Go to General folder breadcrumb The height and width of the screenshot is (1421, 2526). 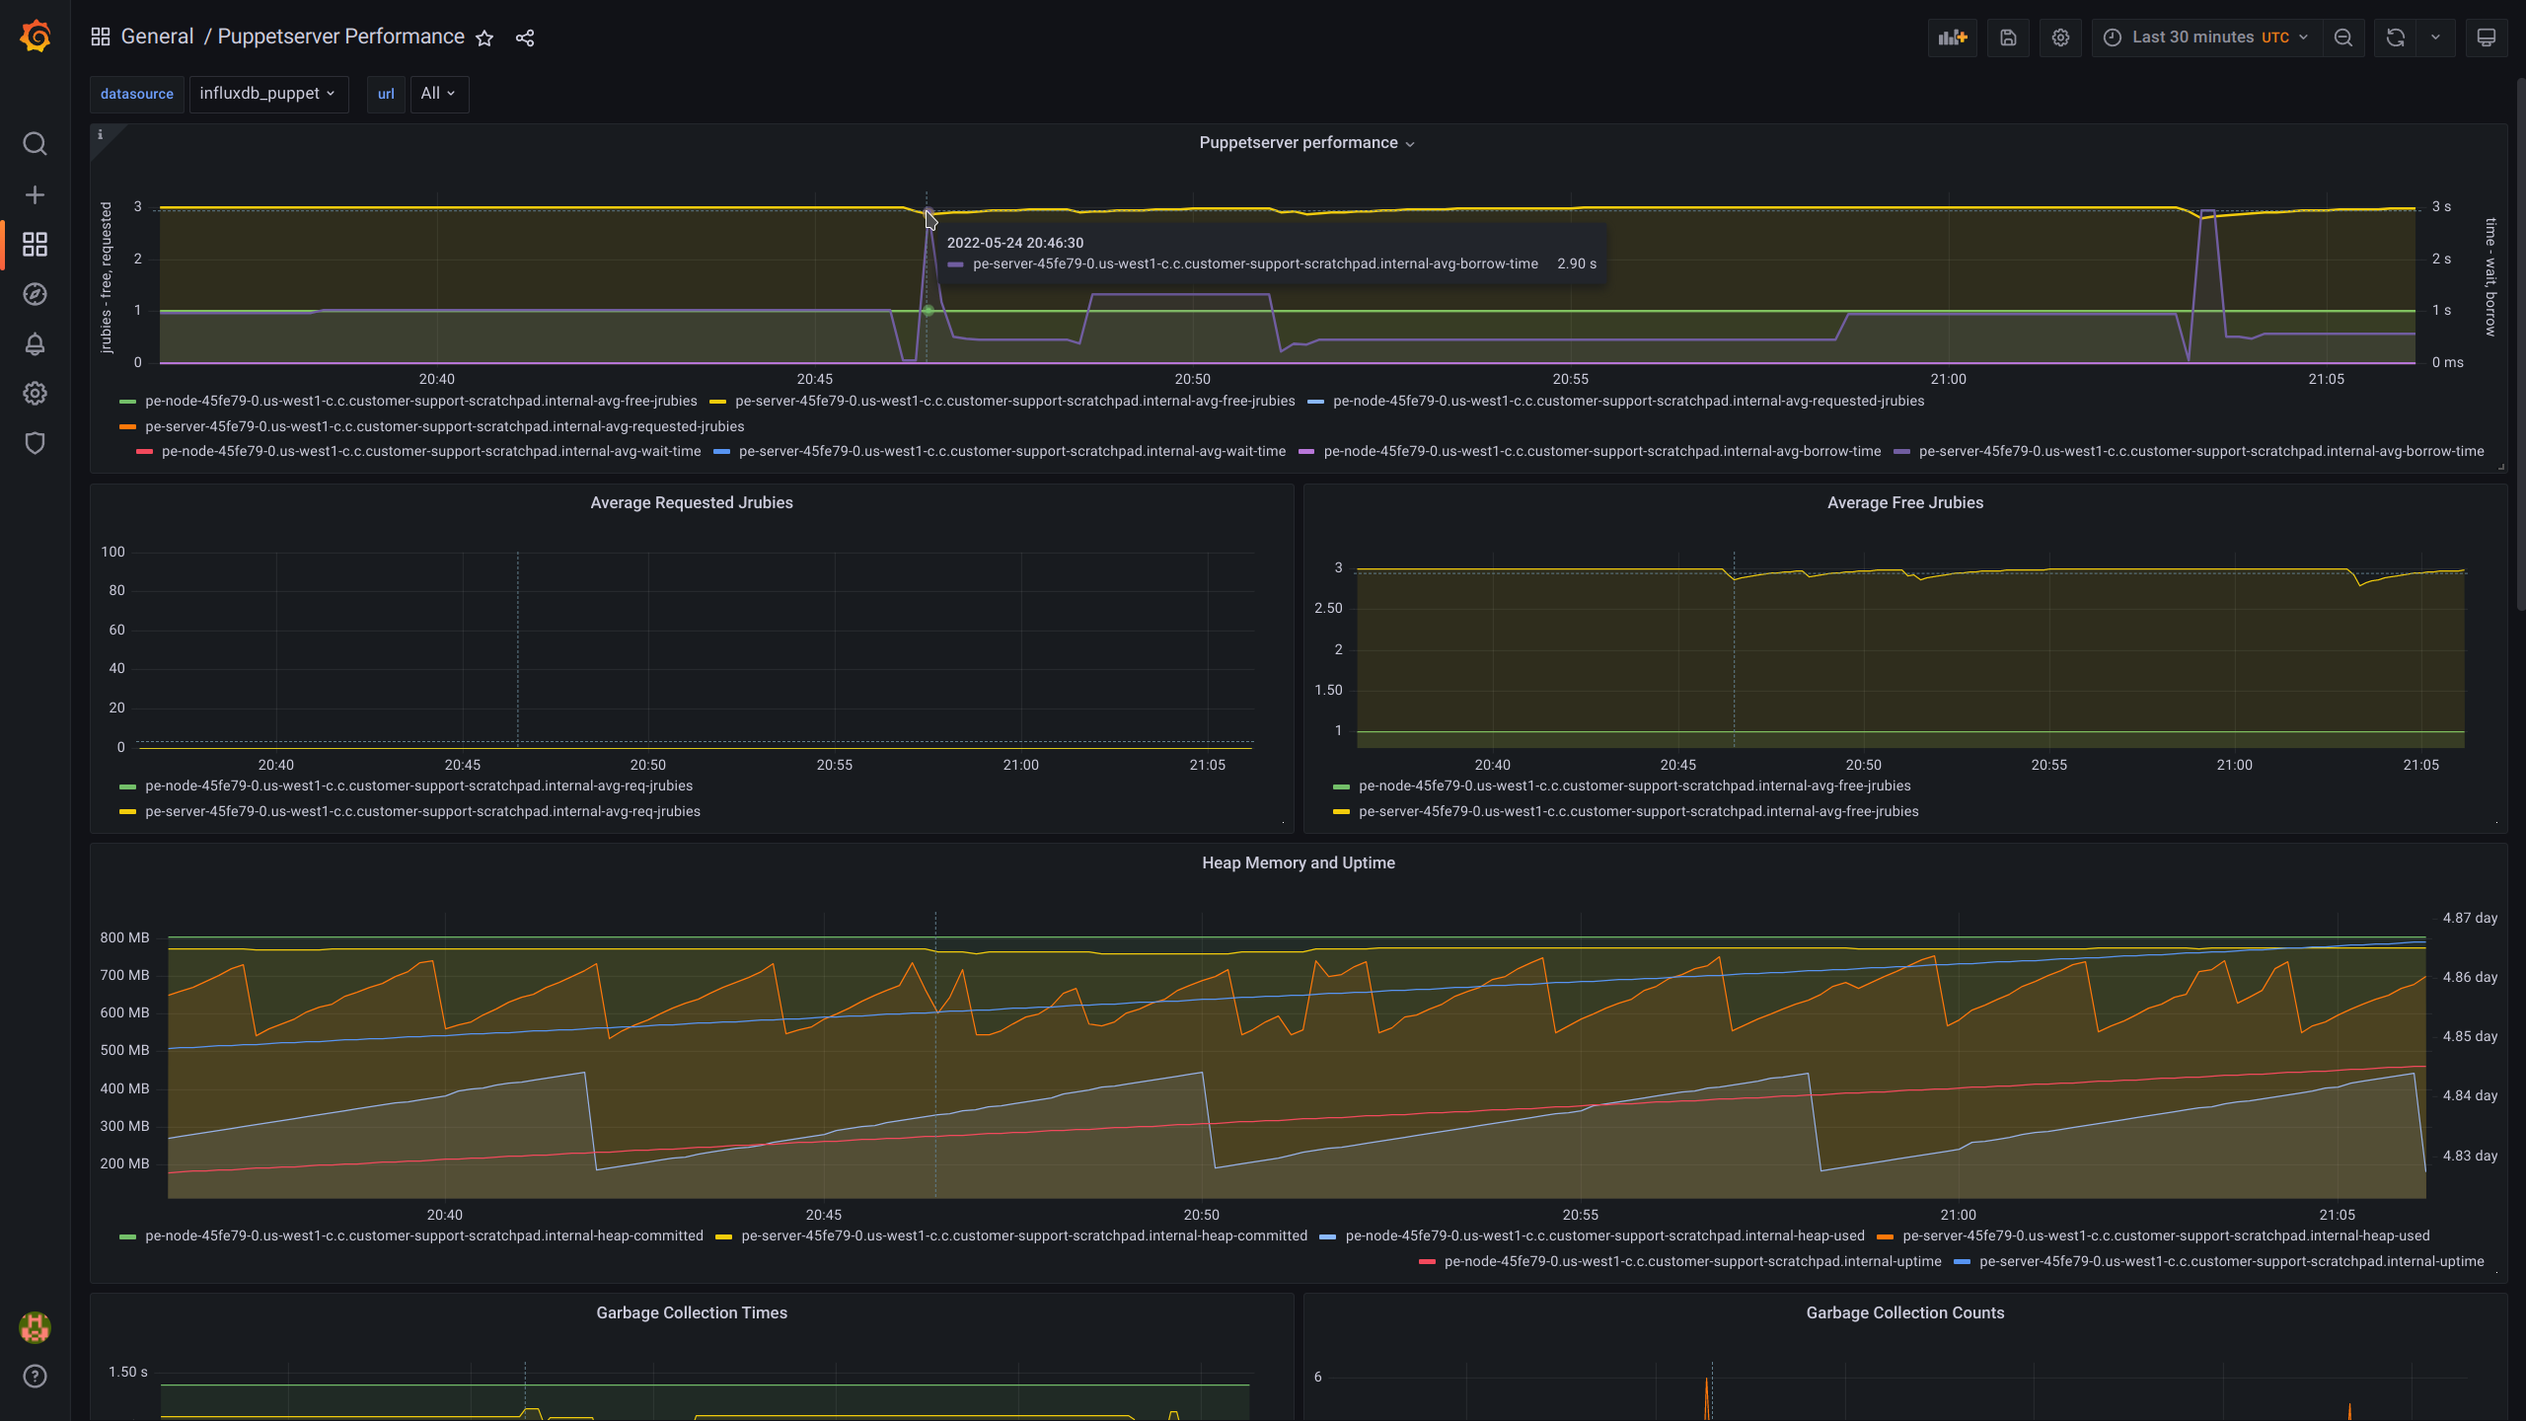coord(156,37)
